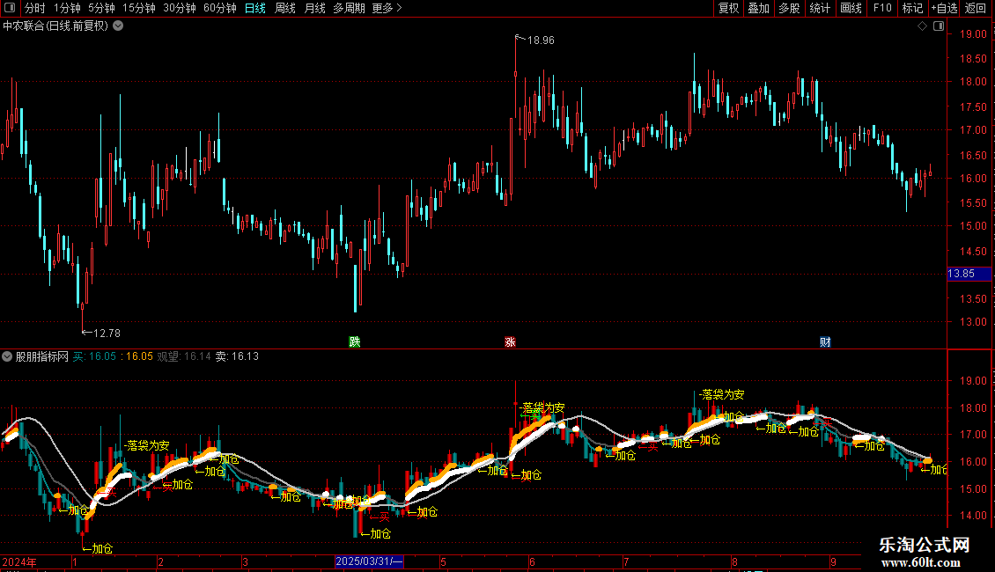Click 返回 to go back

pyautogui.click(x=976, y=8)
